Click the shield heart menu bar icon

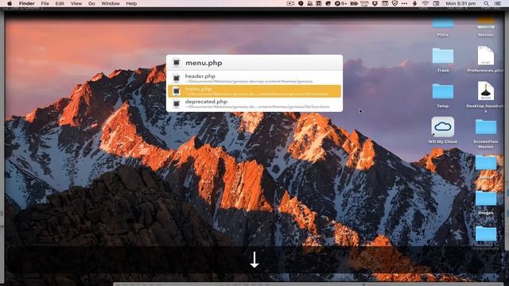394,3
